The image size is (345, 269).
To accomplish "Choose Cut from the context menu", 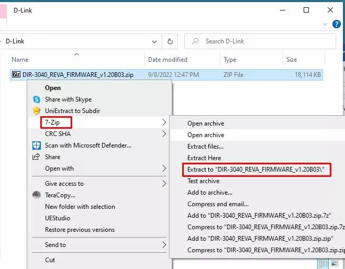I will tap(50, 260).
